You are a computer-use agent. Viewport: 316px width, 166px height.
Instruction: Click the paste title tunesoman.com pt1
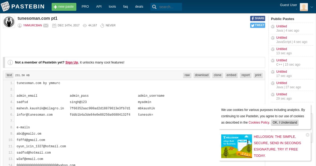(x=37, y=18)
